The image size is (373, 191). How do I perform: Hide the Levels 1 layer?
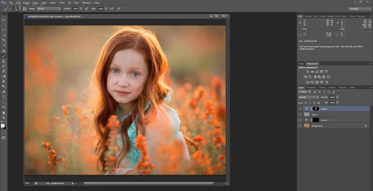pos(300,109)
